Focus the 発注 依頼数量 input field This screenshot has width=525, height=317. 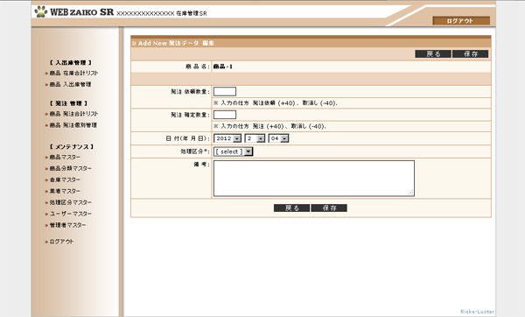tap(225, 91)
